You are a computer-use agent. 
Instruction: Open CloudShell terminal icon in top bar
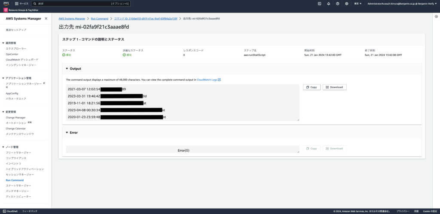coord(319,3)
